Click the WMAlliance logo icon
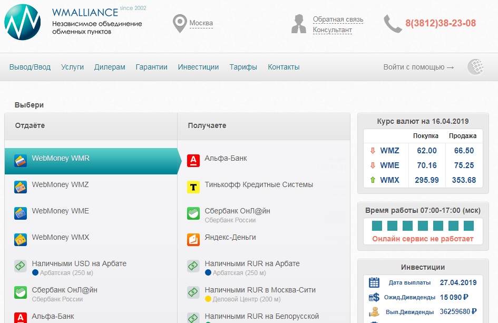The width and height of the screenshot is (498, 323). [x=22, y=22]
